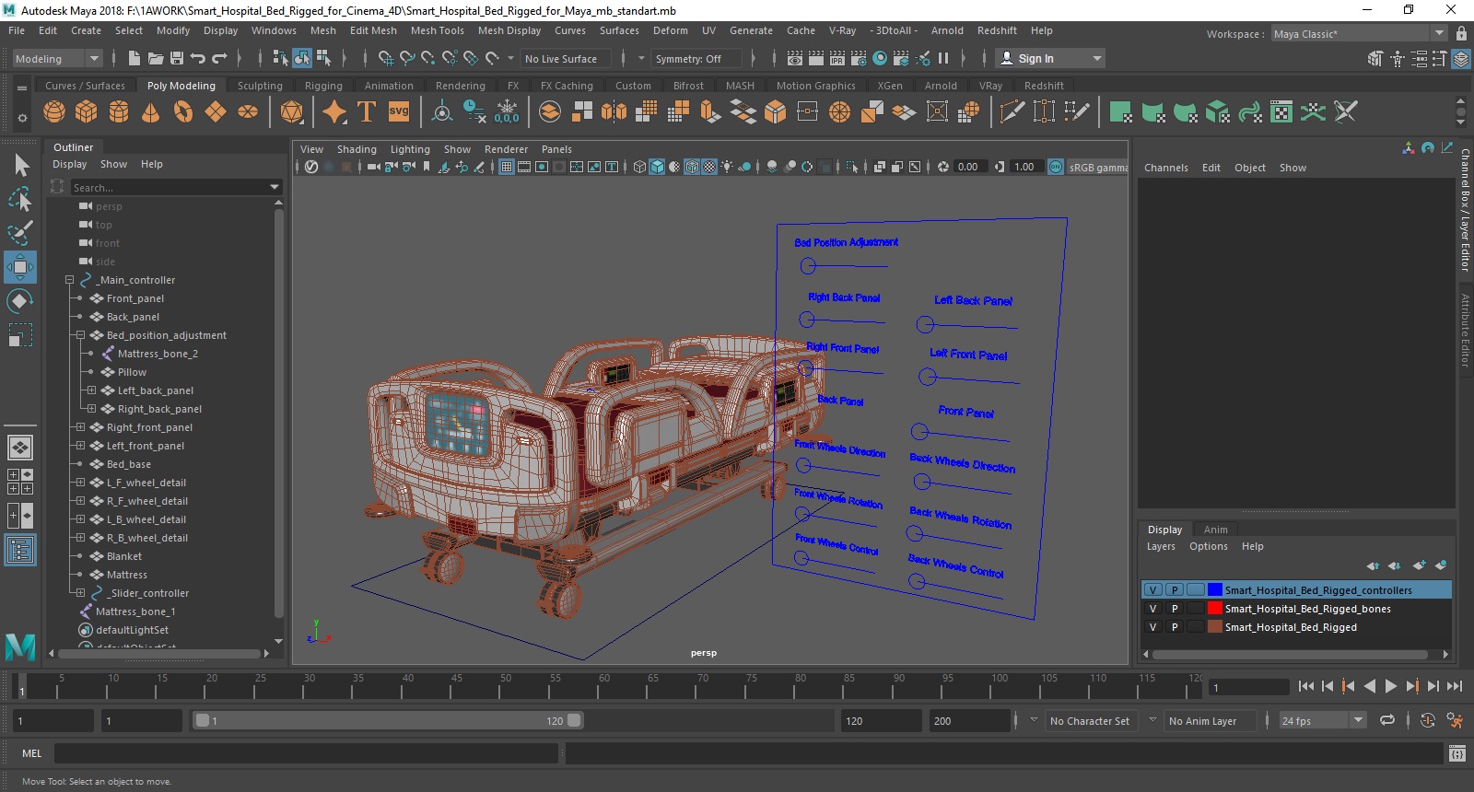Click color swatch of Smart_Hospital_Bed_Rigged_bones layer
The image size is (1474, 792).
pos(1215,609)
